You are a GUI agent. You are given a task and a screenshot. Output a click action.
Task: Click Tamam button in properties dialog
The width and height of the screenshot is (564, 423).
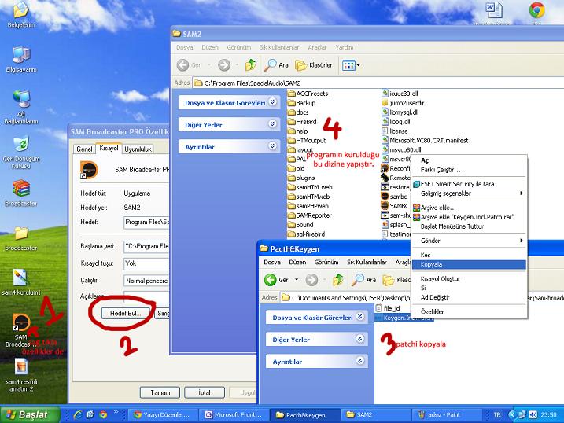pyautogui.click(x=160, y=392)
